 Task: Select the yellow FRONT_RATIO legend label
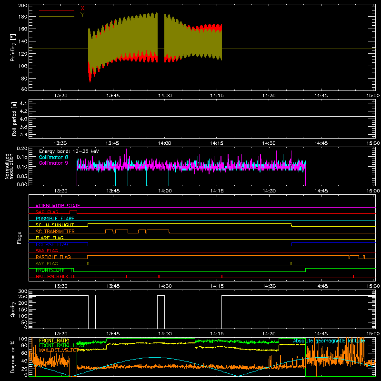[54, 341]
